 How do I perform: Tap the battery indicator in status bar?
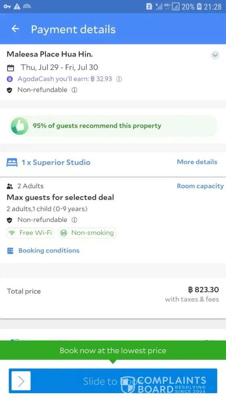[x=199, y=6]
